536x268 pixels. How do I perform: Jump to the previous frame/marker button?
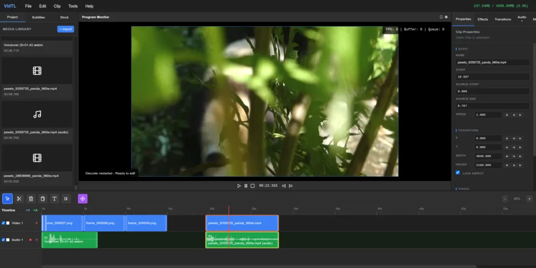(x=284, y=186)
